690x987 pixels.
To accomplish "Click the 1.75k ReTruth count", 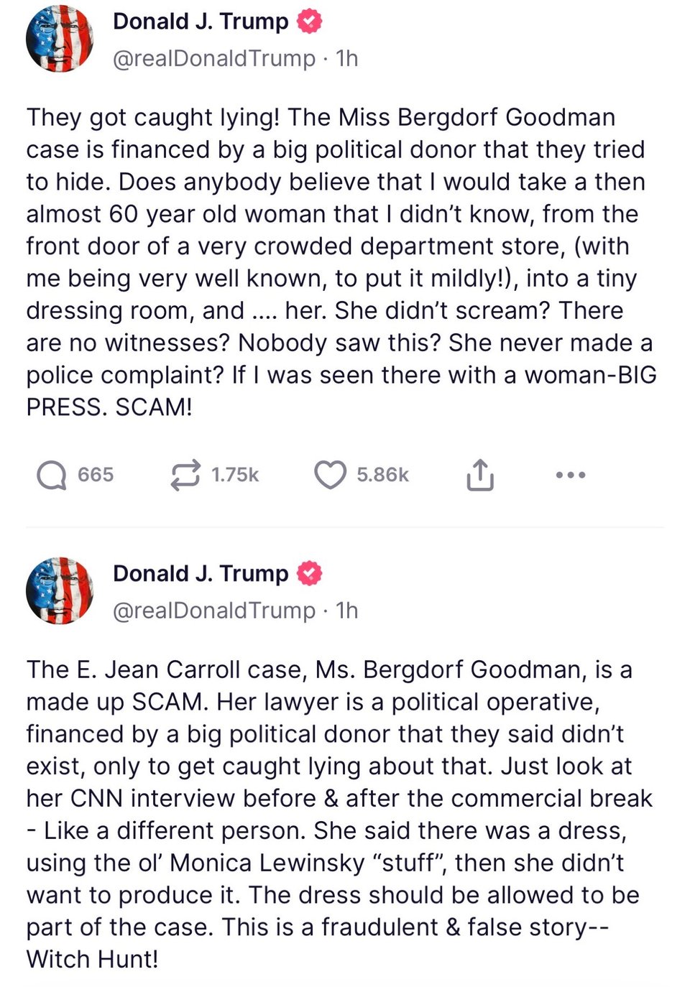I will click(x=235, y=475).
